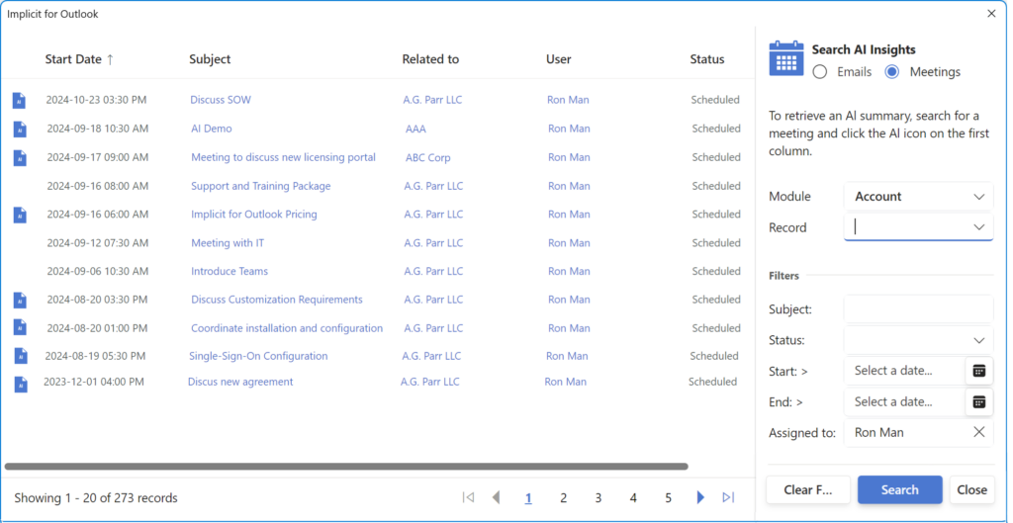Image resolution: width=1013 pixels, height=523 pixels.
Task: Go to page 3 of results
Action: [x=599, y=498]
